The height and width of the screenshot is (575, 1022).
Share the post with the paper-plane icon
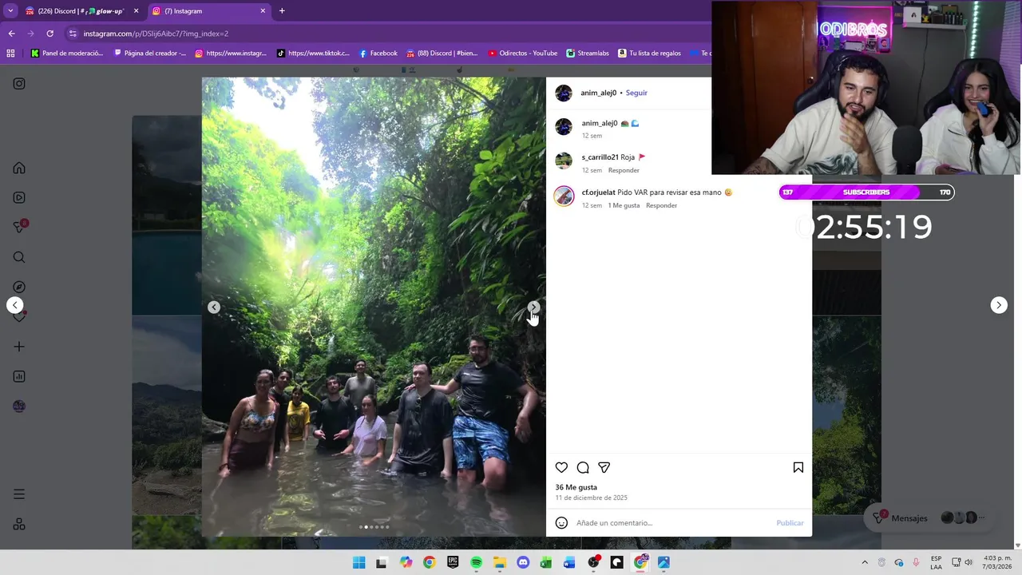[604, 467]
